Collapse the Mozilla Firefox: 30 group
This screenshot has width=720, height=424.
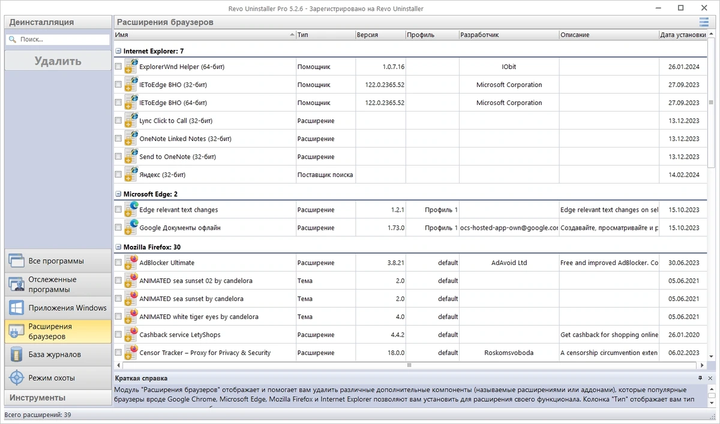[118, 246]
